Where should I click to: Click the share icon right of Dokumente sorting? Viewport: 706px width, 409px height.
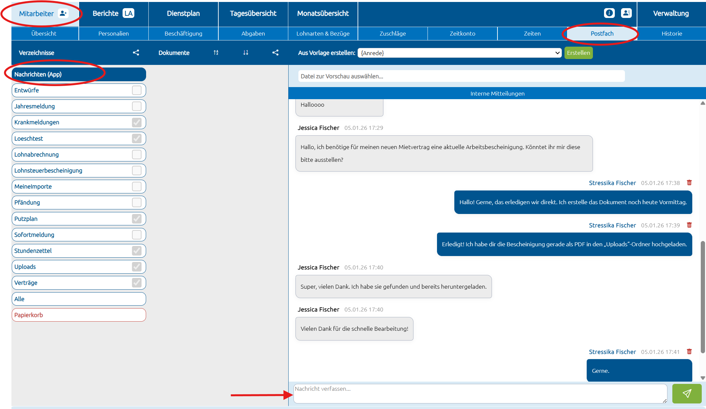pyautogui.click(x=276, y=53)
